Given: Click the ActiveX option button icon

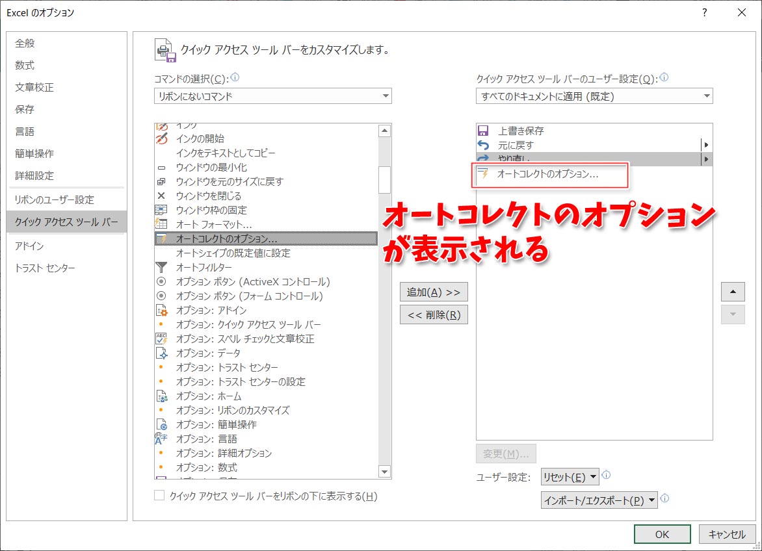Looking at the screenshot, I should [161, 281].
